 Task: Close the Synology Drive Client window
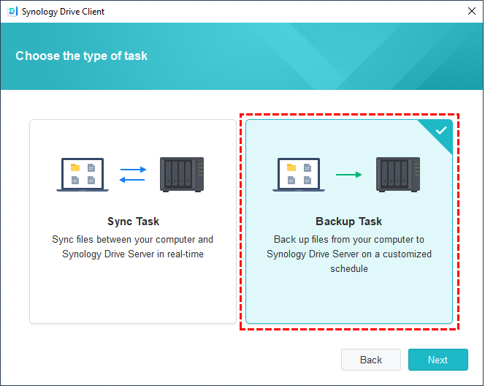point(472,11)
